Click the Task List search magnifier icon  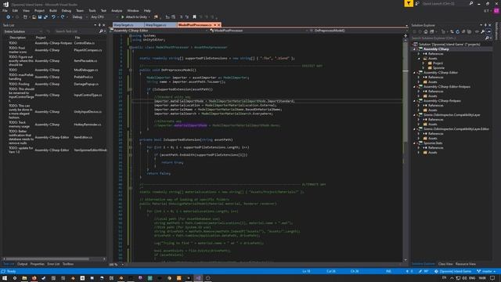tap(101, 31)
